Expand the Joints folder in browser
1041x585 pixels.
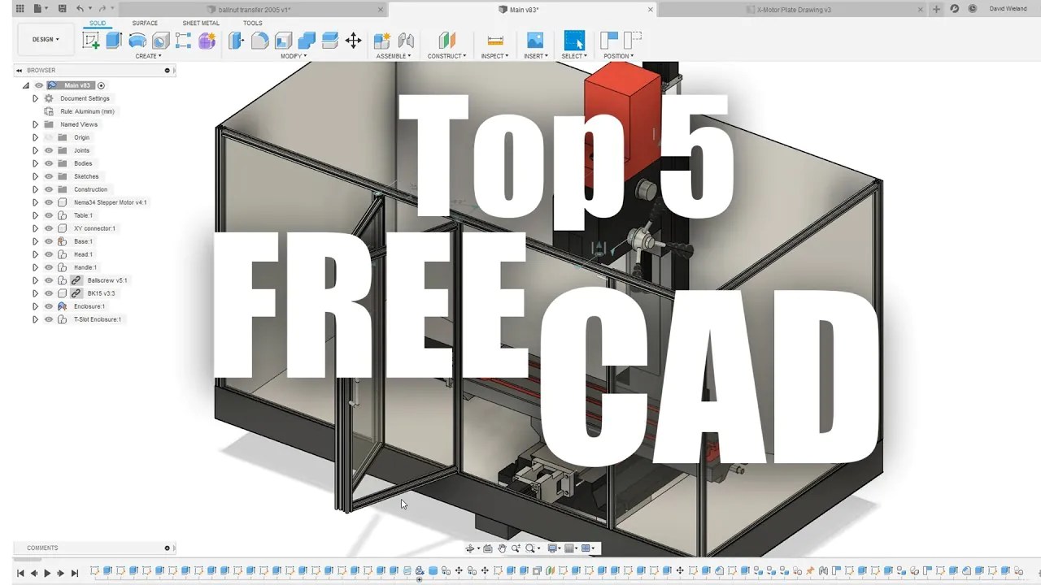coord(35,150)
